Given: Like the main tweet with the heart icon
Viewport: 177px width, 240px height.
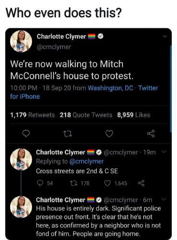Looking at the screenshot, I should pyautogui.click(x=110, y=133).
